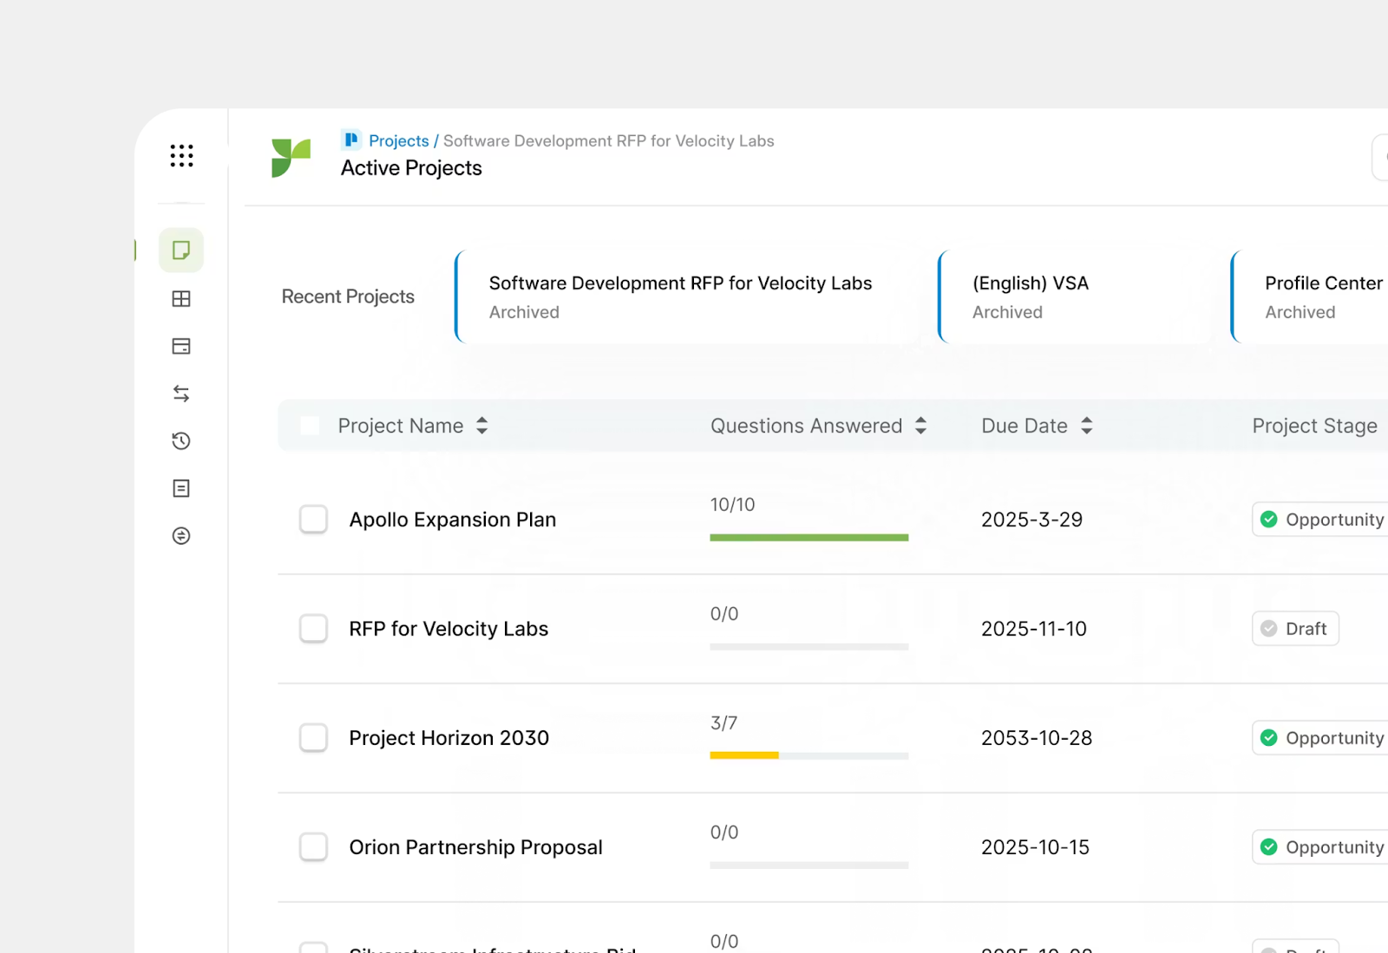This screenshot has width=1388, height=953.
Task: Click the circular import/export sidebar icon
Action: point(181,535)
